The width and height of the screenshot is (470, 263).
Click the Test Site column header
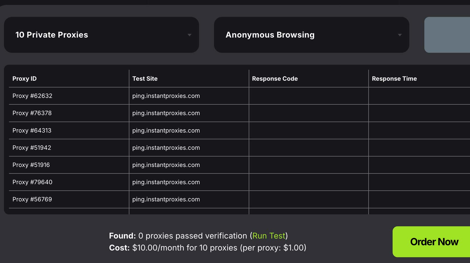145,79
